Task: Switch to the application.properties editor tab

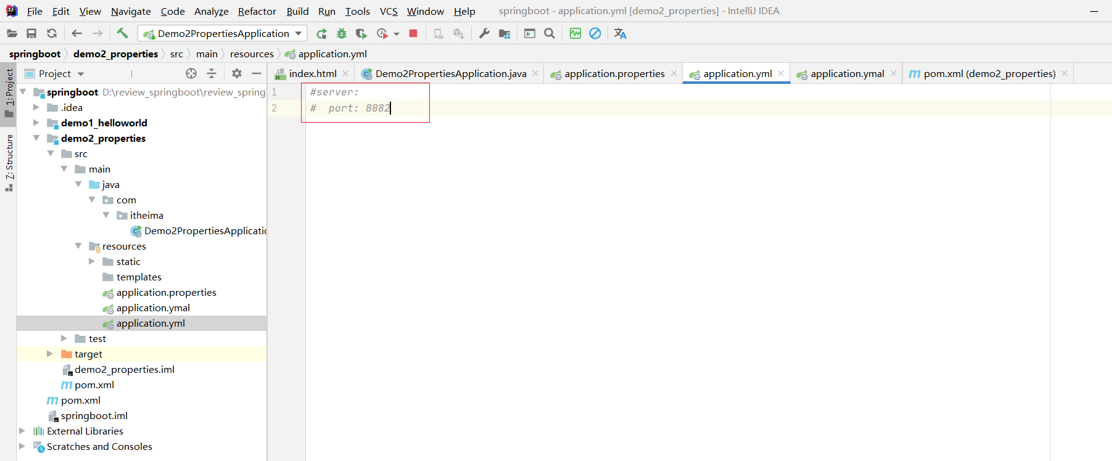Action: coord(614,73)
